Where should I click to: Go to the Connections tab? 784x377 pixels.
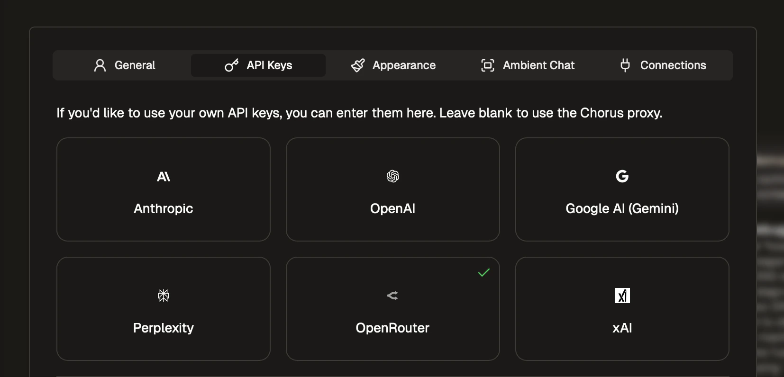(x=663, y=65)
